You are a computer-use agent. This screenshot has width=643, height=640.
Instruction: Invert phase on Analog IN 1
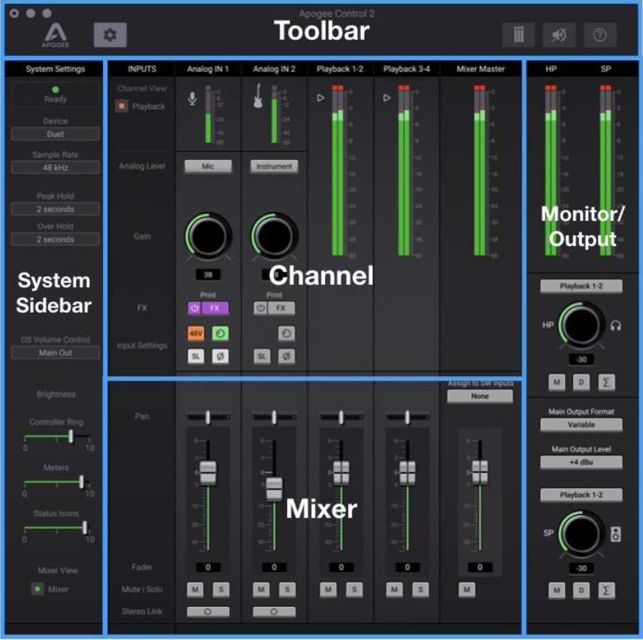pos(220,356)
